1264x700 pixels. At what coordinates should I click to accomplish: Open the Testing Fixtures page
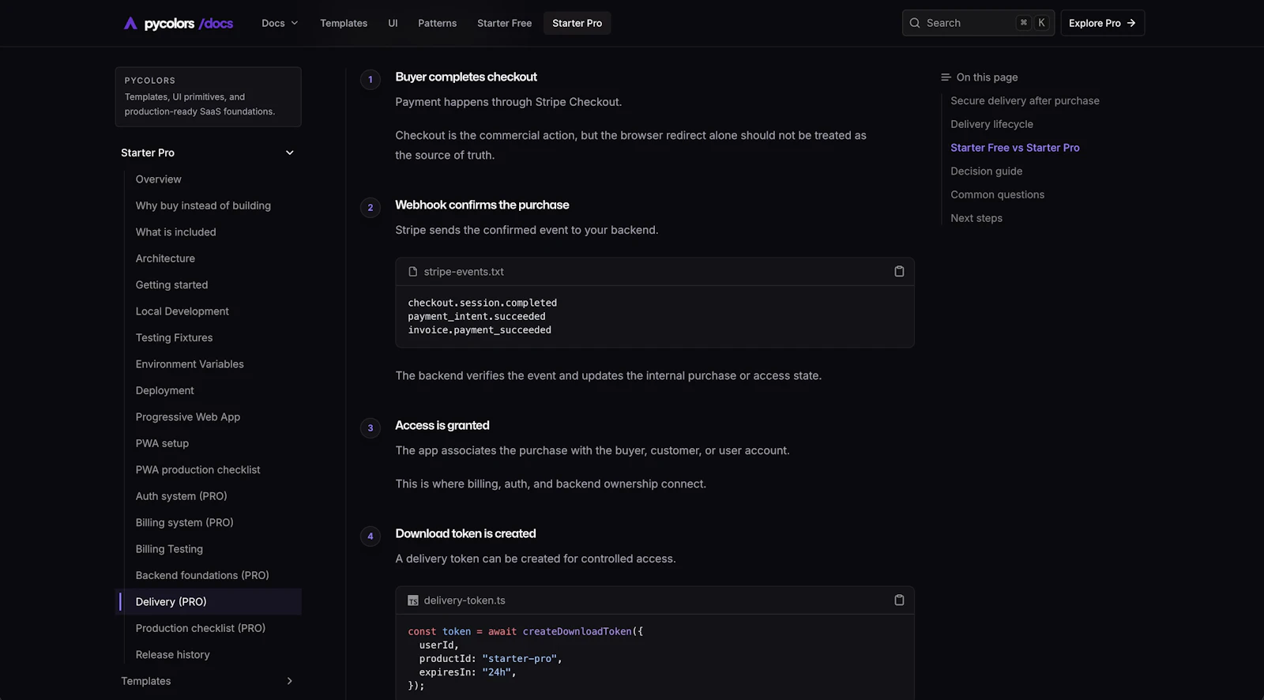174,338
